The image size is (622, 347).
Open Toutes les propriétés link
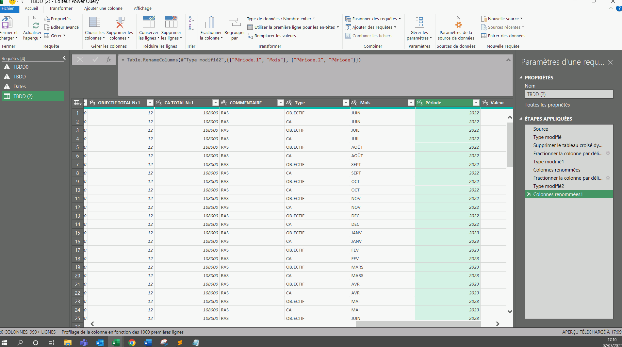pyautogui.click(x=547, y=105)
